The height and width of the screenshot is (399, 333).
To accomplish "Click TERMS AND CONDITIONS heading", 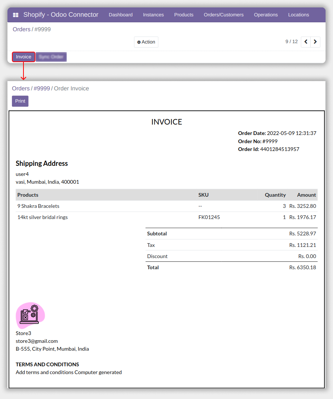I will click(x=47, y=364).
